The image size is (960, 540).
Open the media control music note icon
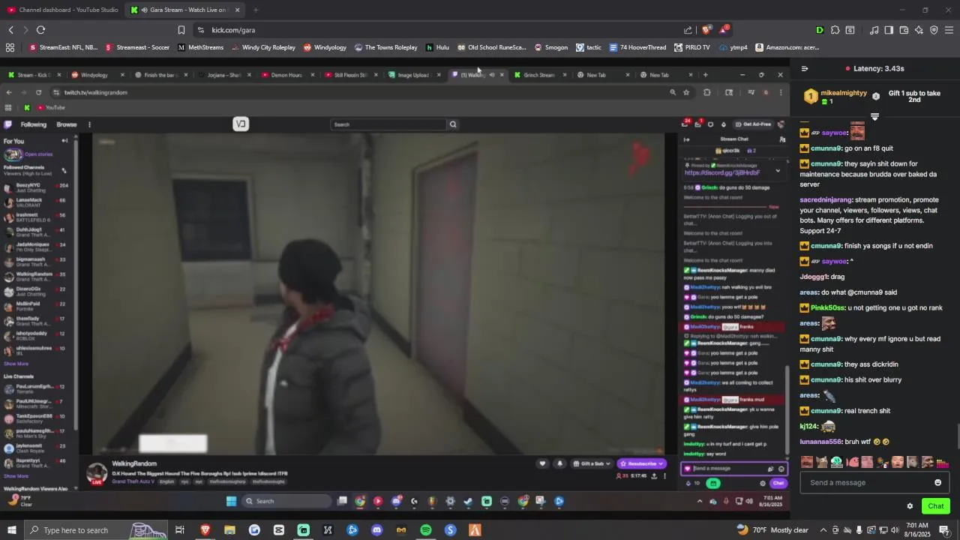[874, 30]
